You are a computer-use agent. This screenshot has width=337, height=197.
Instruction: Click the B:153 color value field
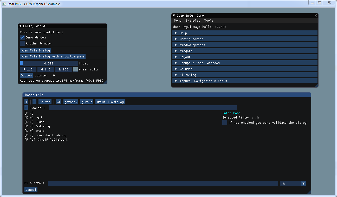click(63, 69)
